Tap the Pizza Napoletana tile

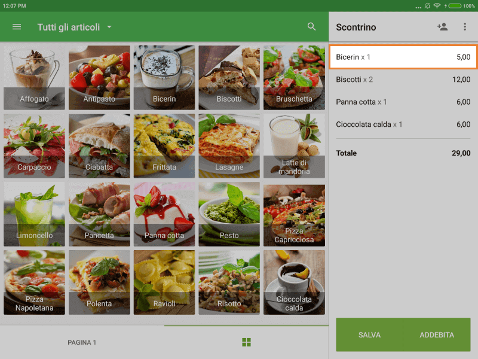[34, 282]
